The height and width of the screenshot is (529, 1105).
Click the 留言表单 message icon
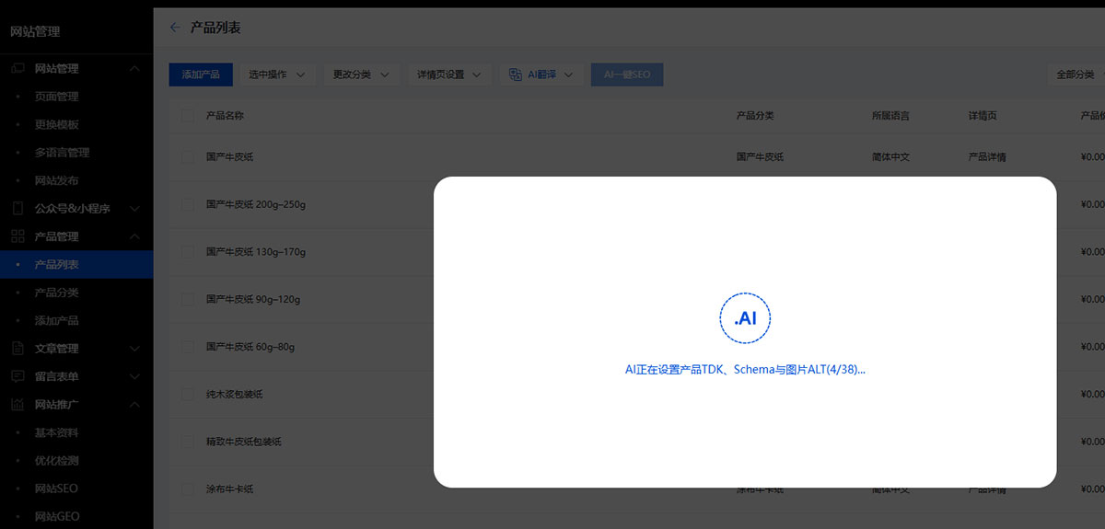[17, 376]
